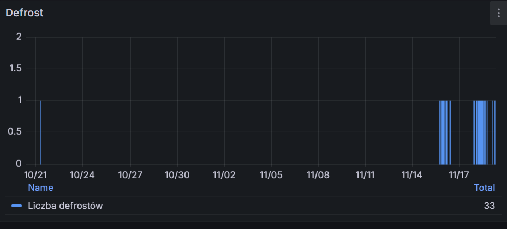This screenshot has height=229, width=507.
Task: Click the 11/02 x-axis label
Action: [x=224, y=175]
